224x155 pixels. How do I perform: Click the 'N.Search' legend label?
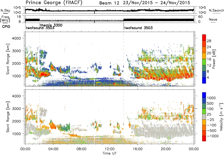216,10
